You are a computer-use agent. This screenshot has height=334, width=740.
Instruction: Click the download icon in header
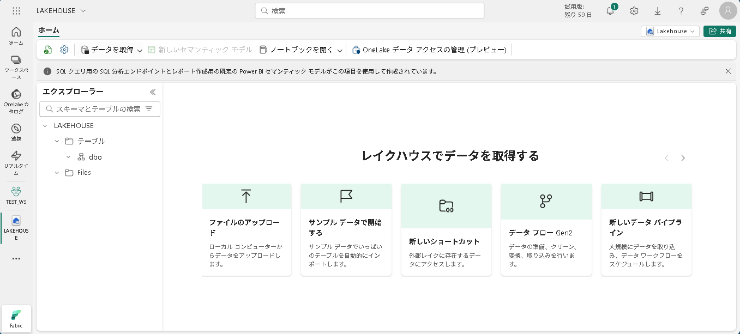coord(658,11)
